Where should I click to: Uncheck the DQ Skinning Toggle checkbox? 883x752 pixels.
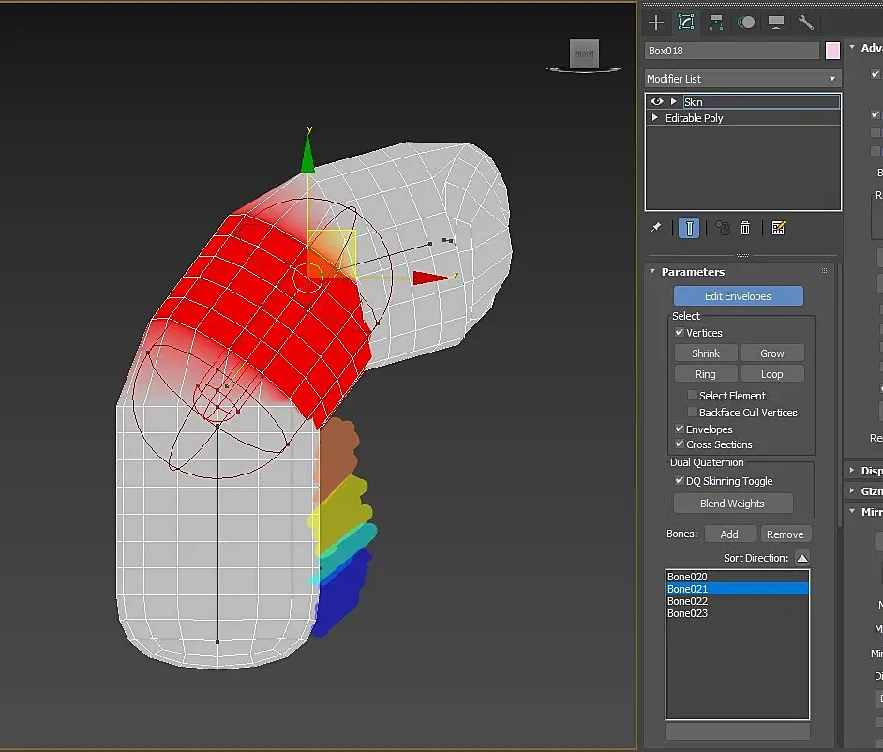(680, 481)
